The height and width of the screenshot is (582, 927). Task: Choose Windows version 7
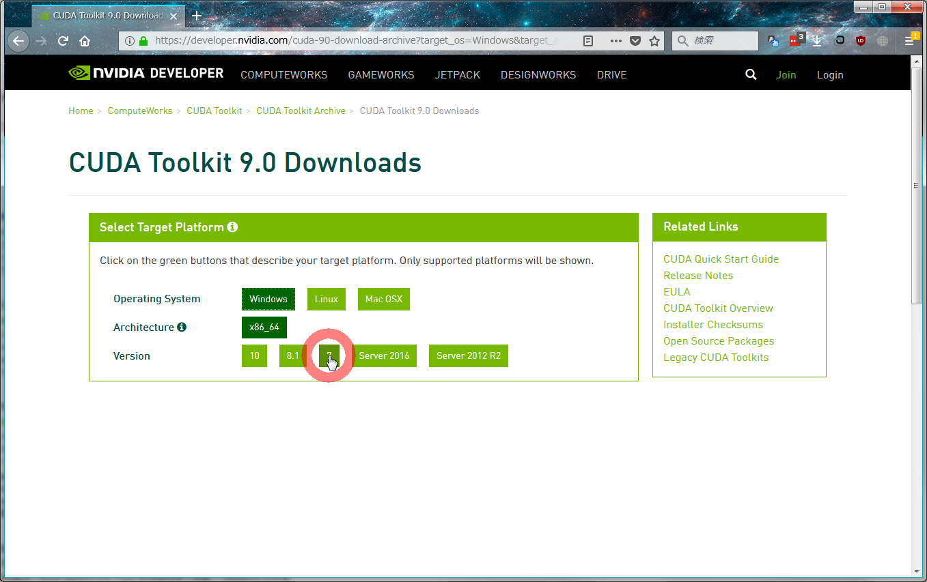[x=329, y=356]
